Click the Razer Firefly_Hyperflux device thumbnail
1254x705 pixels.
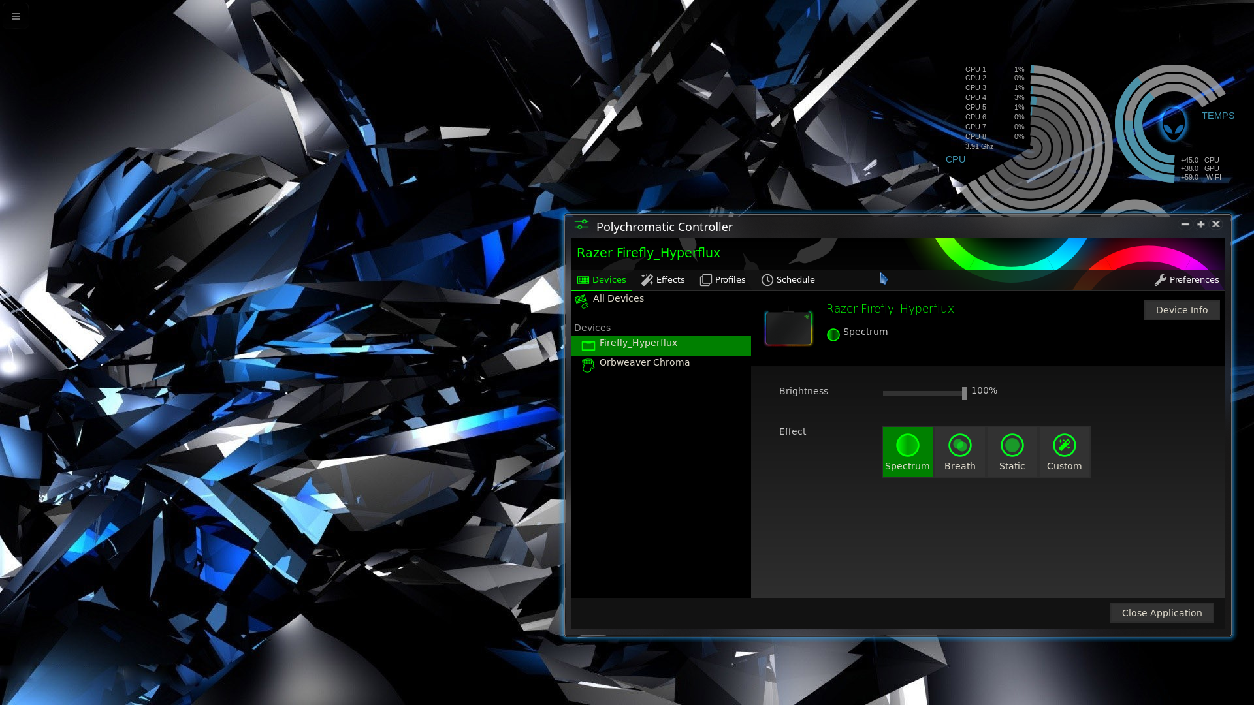pos(788,328)
